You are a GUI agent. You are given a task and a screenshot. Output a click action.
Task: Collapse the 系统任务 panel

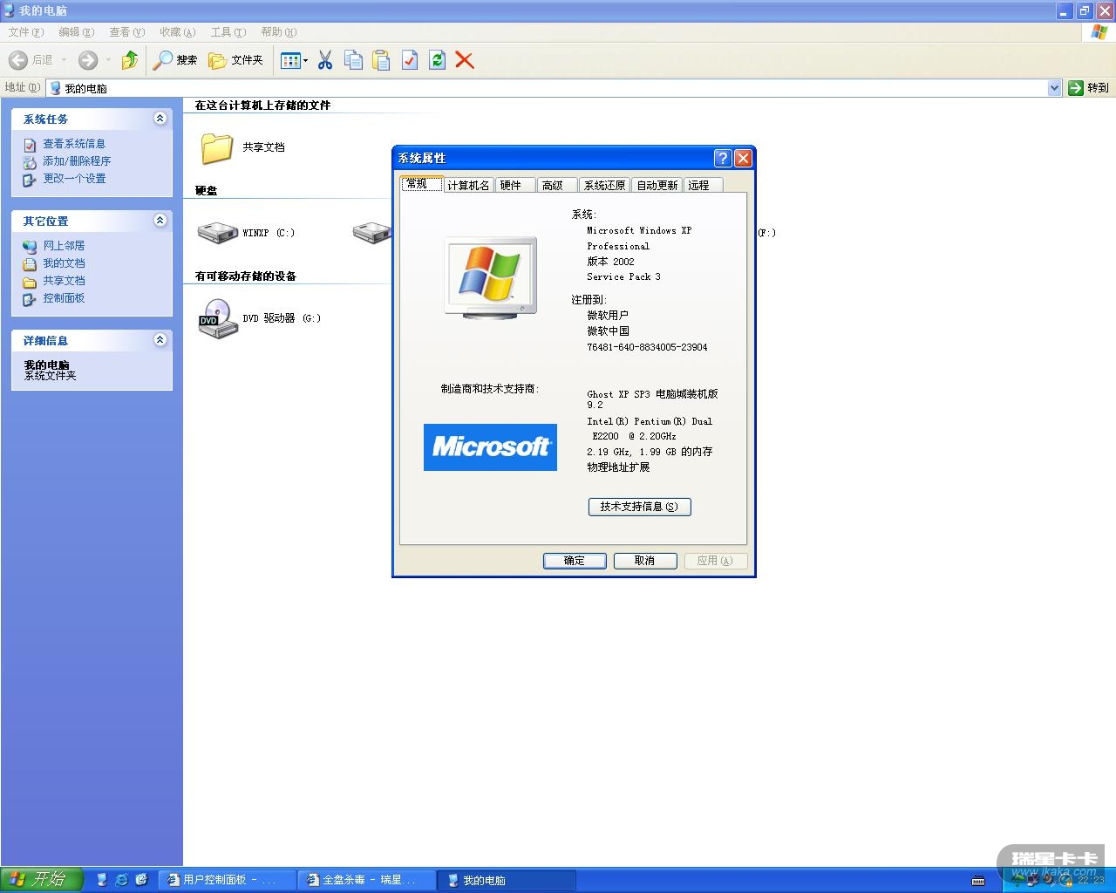pos(160,119)
